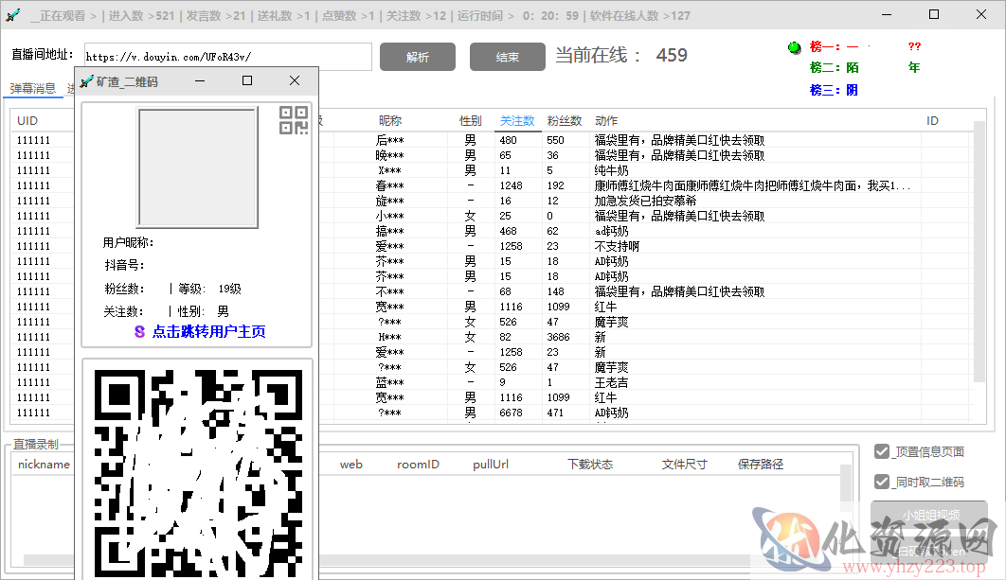Click the follow count cell 6678

(x=511, y=413)
